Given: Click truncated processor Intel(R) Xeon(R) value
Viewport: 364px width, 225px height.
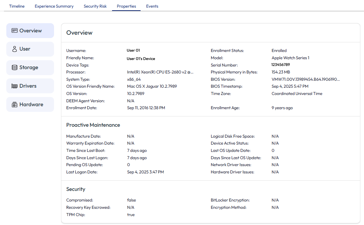Looking at the screenshot, I should point(160,72).
